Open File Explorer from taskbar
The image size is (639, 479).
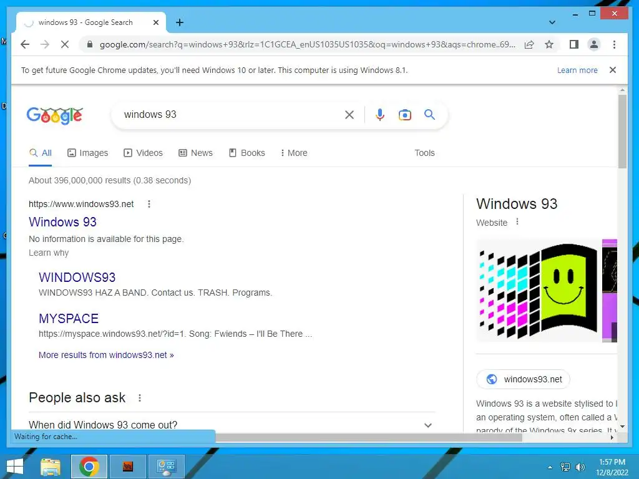(51, 467)
